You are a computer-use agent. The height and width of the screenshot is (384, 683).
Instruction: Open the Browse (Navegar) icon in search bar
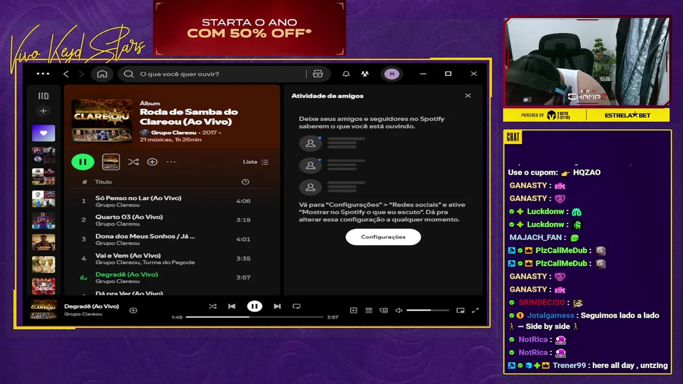[318, 74]
